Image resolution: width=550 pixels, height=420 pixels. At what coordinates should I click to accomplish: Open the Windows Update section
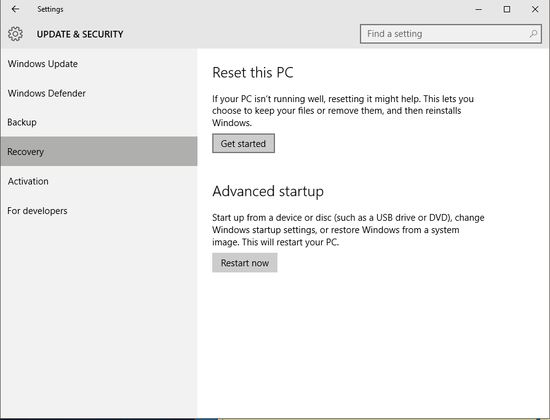coord(98,63)
